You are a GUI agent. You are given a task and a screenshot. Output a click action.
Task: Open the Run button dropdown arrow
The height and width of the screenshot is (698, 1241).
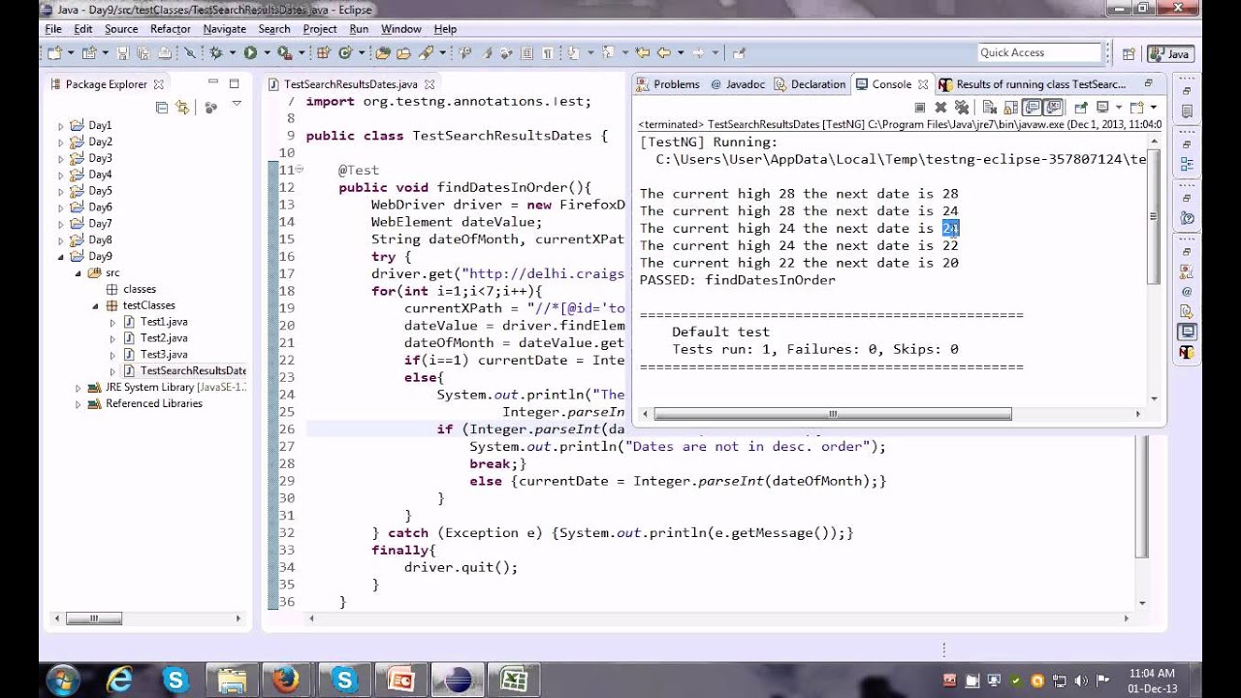pyautogui.click(x=267, y=53)
